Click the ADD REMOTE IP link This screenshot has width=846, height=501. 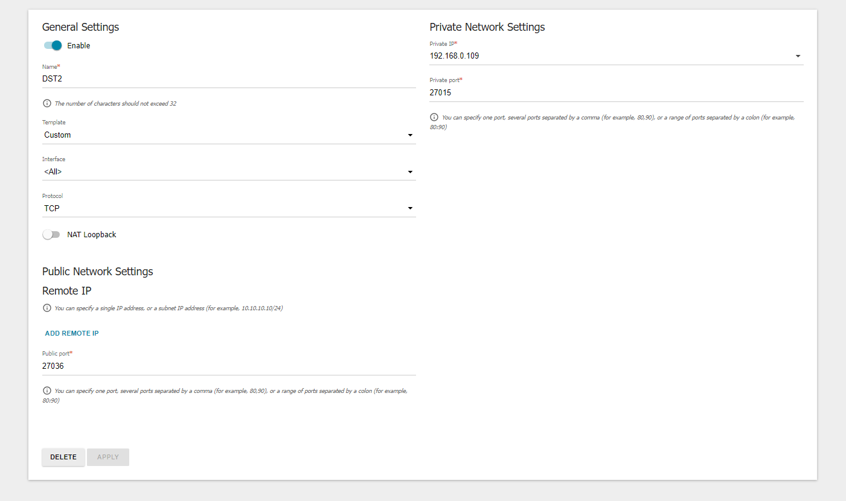[72, 333]
